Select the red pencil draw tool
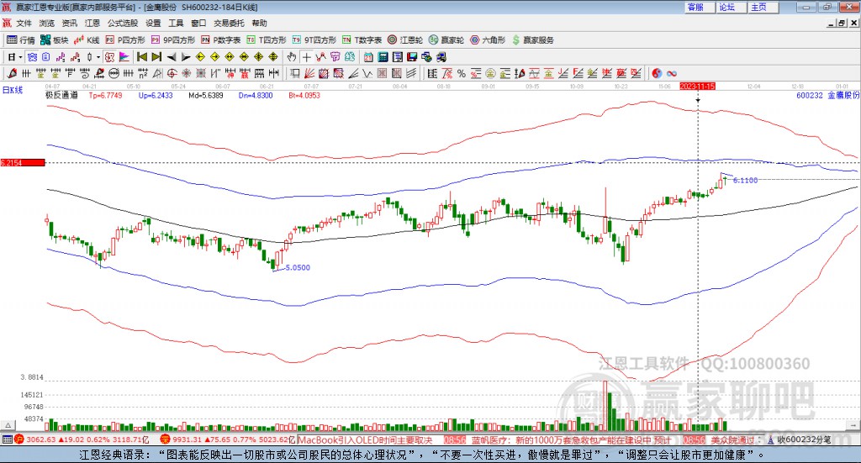Image resolution: width=861 pixels, height=463 pixels. coord(12,73)
